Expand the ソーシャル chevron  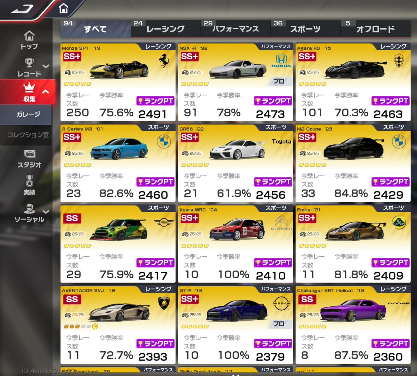(x=46, y=211)
